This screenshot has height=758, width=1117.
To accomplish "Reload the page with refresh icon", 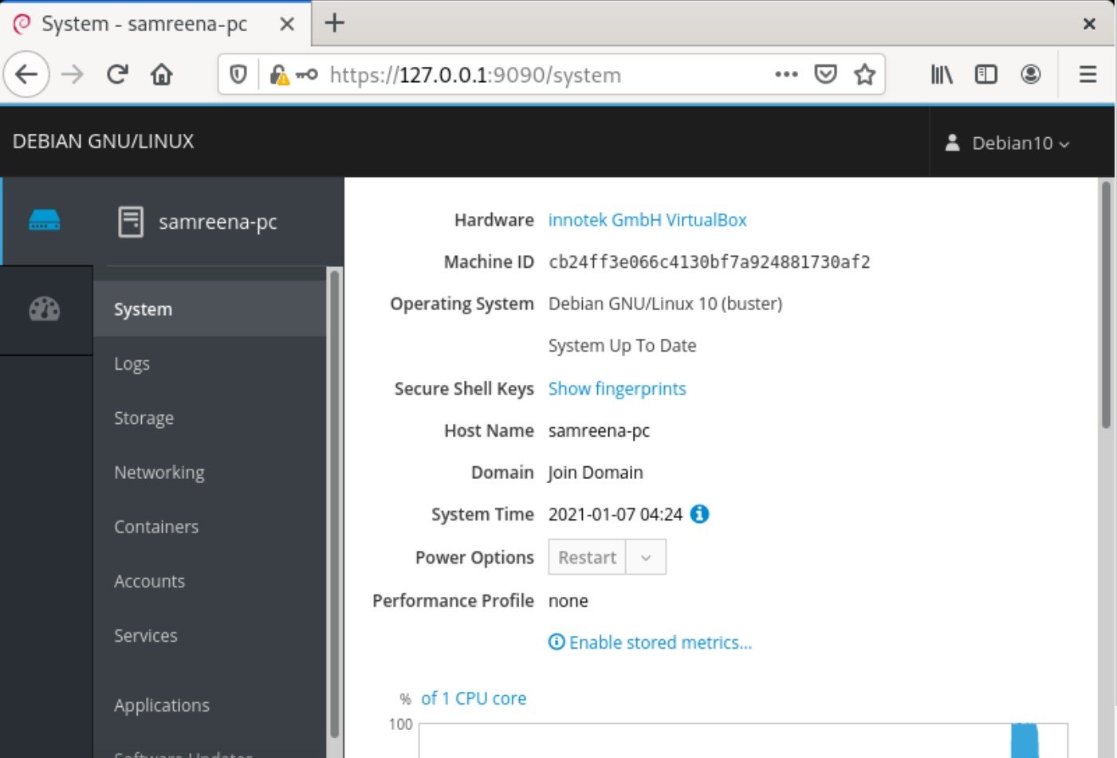I will [117, 75].
